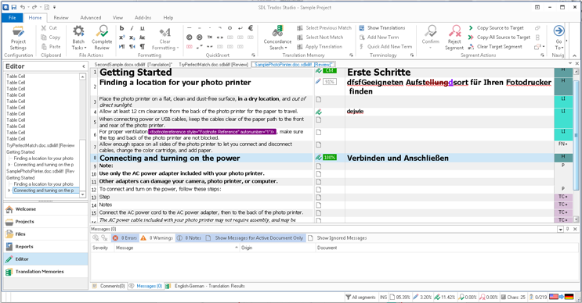Open the Projects view in the sidebar
The height and width of the screenshot is (303, 582).
tap(45, 222)
